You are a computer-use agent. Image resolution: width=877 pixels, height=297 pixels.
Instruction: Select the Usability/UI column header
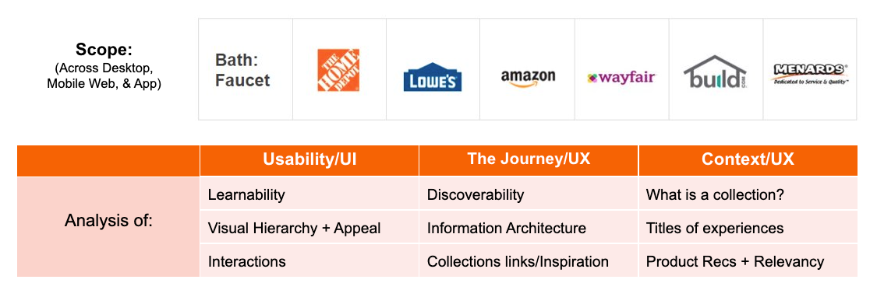click(x=309, y=160)
